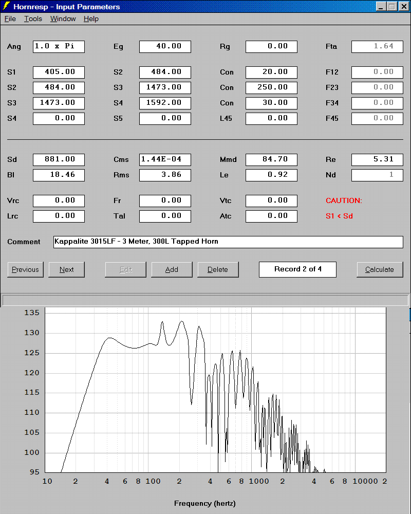Viewport: 411px width, 514px height.
Task: Minimize the Hornresp window
Action: tap(381, 6)
